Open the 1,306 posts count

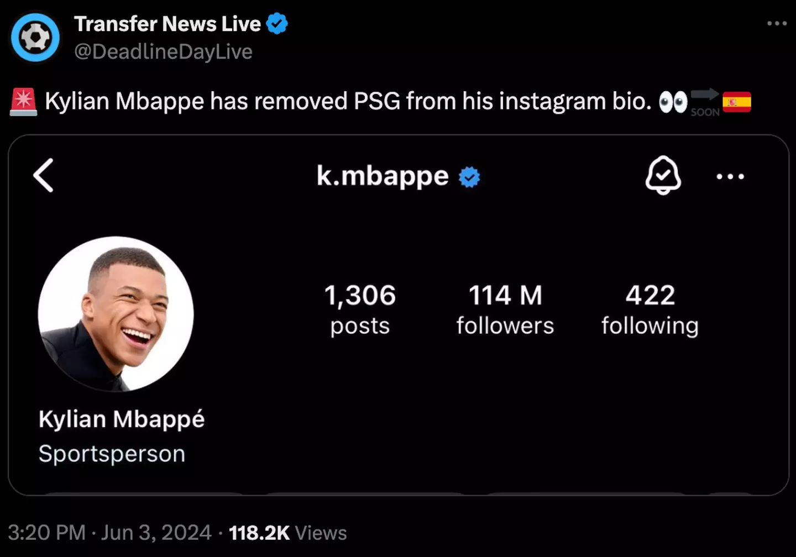point(360,309)
